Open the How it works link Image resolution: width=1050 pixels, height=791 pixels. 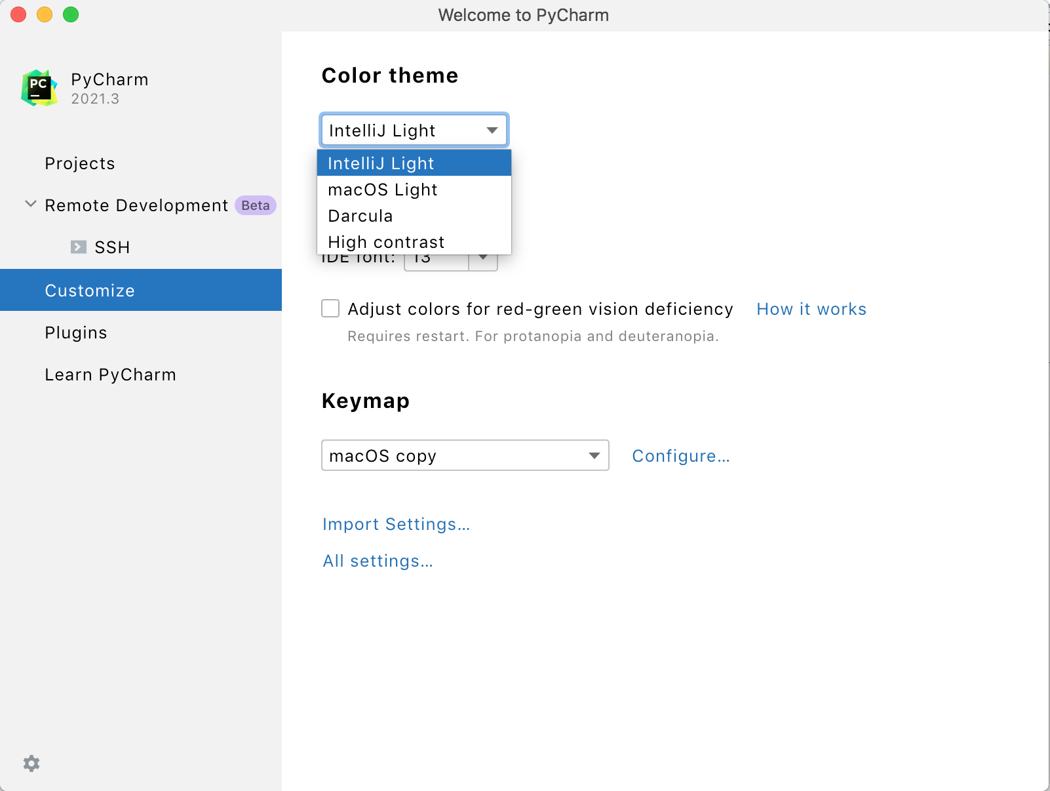pyautogui.click(x=811, y=308)
